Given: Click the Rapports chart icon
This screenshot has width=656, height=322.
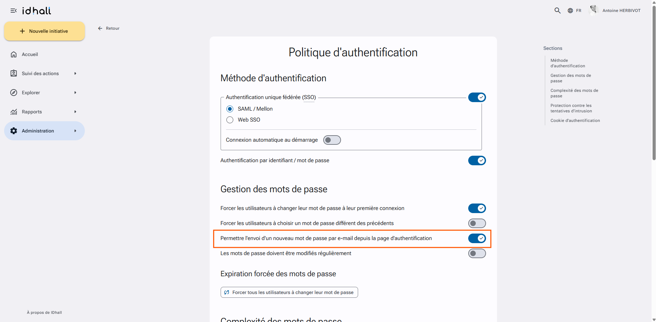Looking at the screenshot, I should pos(14,112).
